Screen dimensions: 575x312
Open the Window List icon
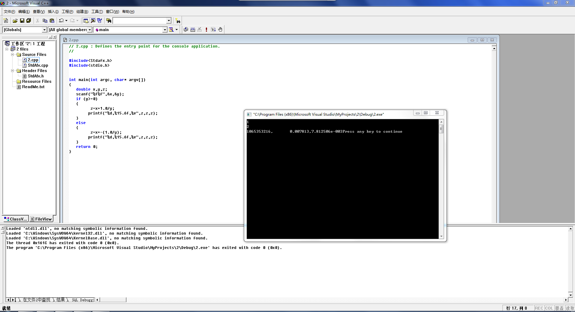tap(99, 21)
